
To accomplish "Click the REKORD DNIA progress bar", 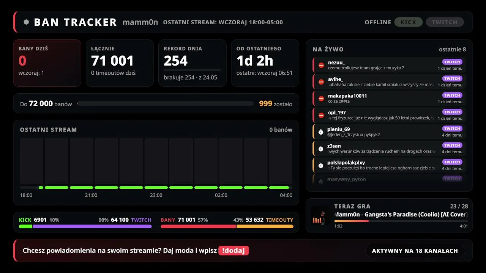I will [192, 70].
